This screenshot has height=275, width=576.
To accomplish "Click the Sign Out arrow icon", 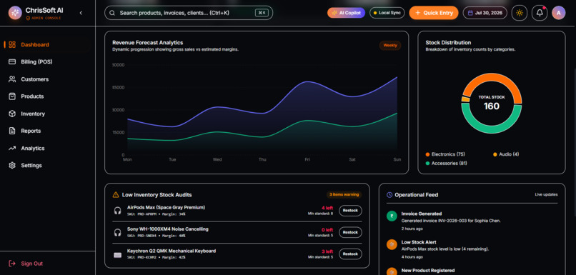I will [12, 264].
